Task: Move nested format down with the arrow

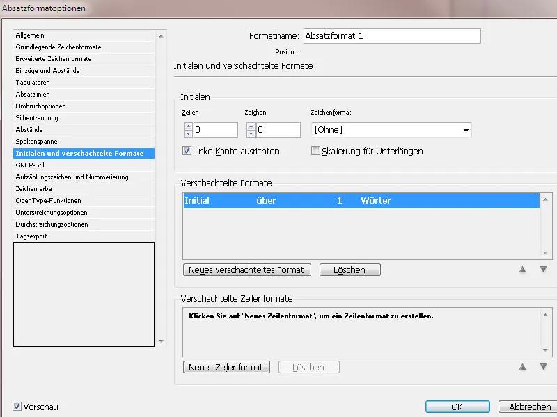Action: 543,270
